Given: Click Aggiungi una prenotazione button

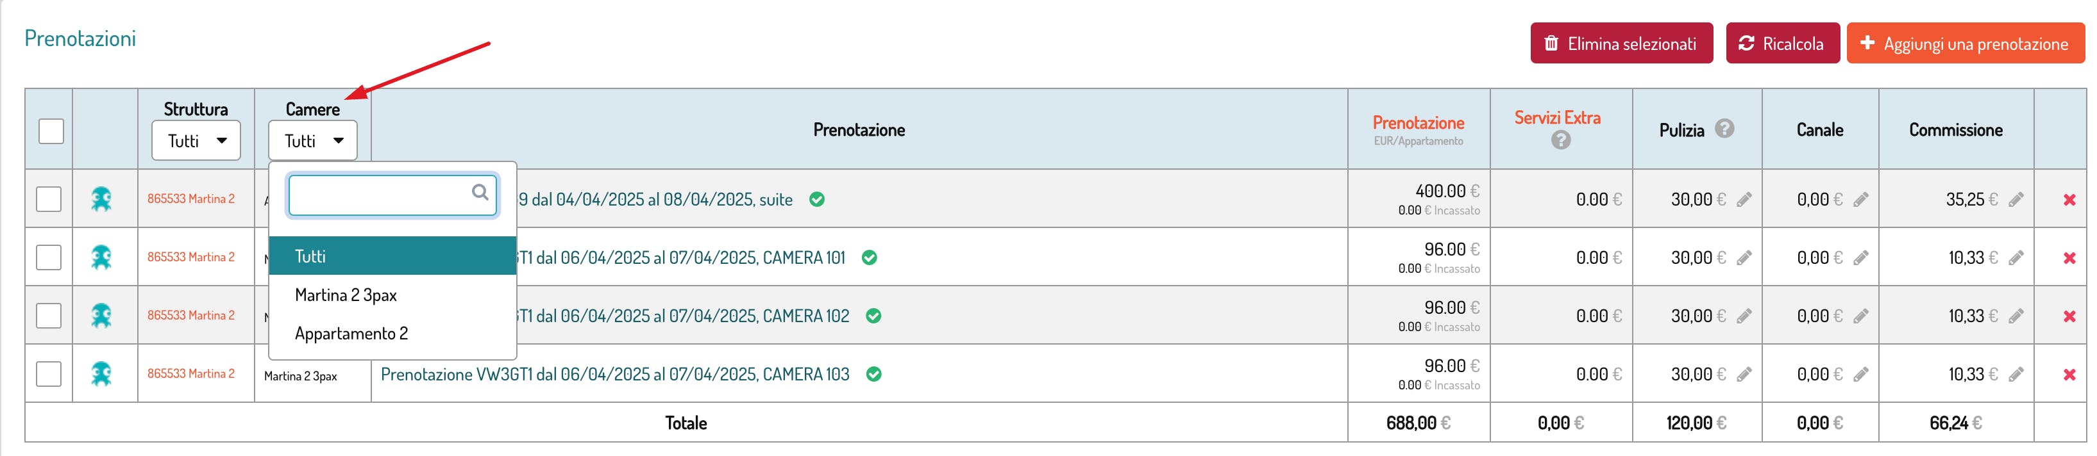Looking at the screenshot, I should pos(1964,44).
